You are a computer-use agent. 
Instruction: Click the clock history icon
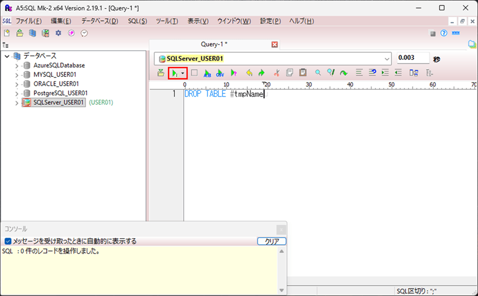click(x=84, y=33)
